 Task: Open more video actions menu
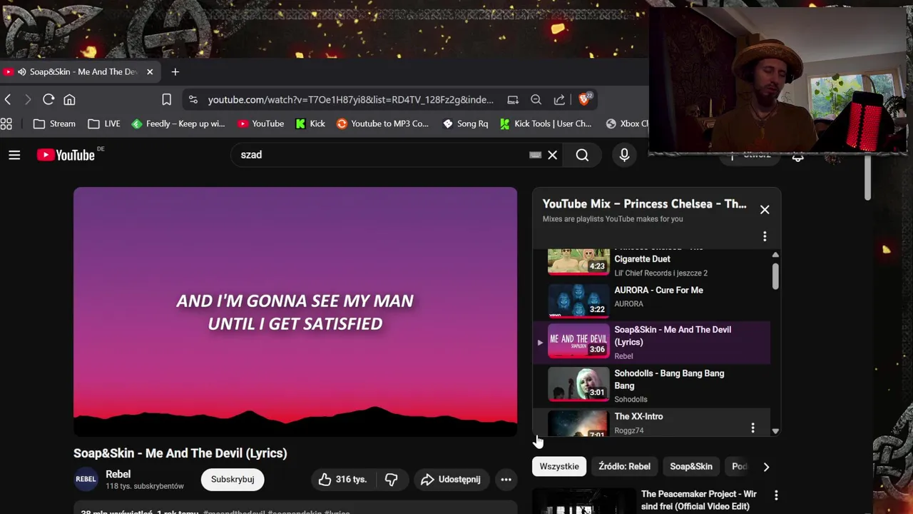tap(506, 480)
